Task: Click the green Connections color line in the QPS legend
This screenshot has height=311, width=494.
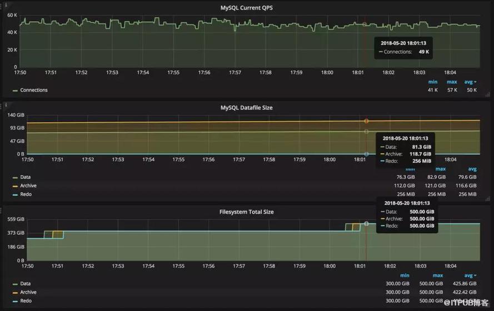Action: [15, 90]
